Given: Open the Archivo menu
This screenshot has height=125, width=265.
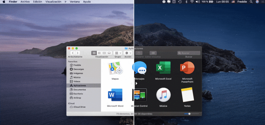Looking at the screenshot, I should (25, 2).
